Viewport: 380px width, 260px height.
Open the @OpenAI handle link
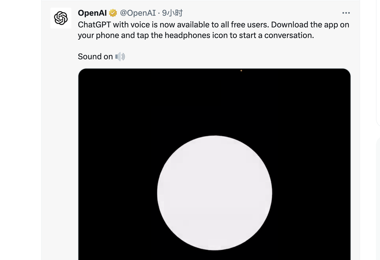coord(138,13)
